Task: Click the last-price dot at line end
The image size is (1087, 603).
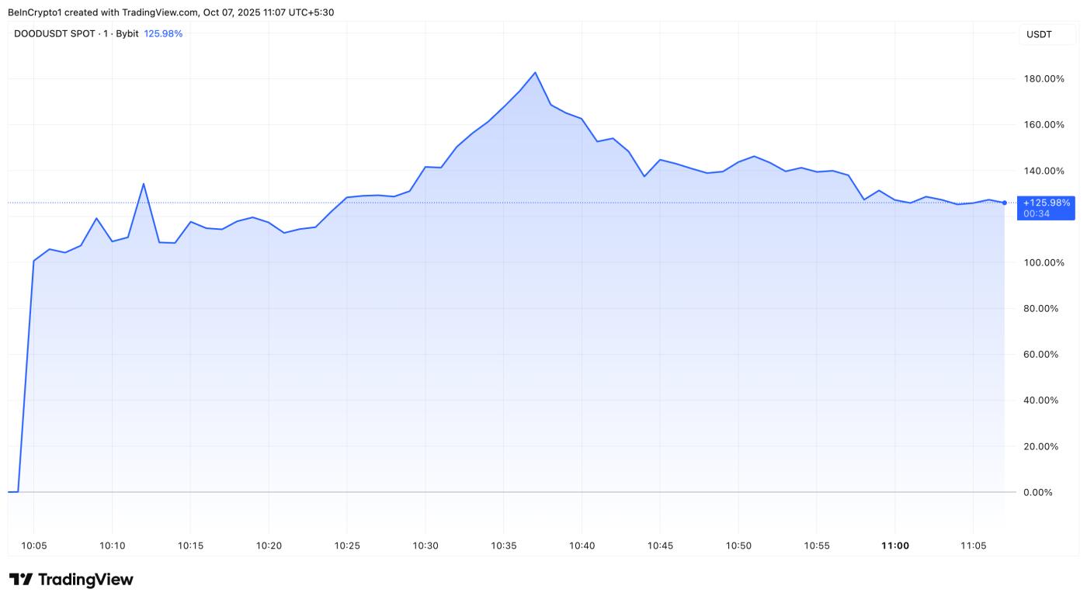Action: (1005, 203)
